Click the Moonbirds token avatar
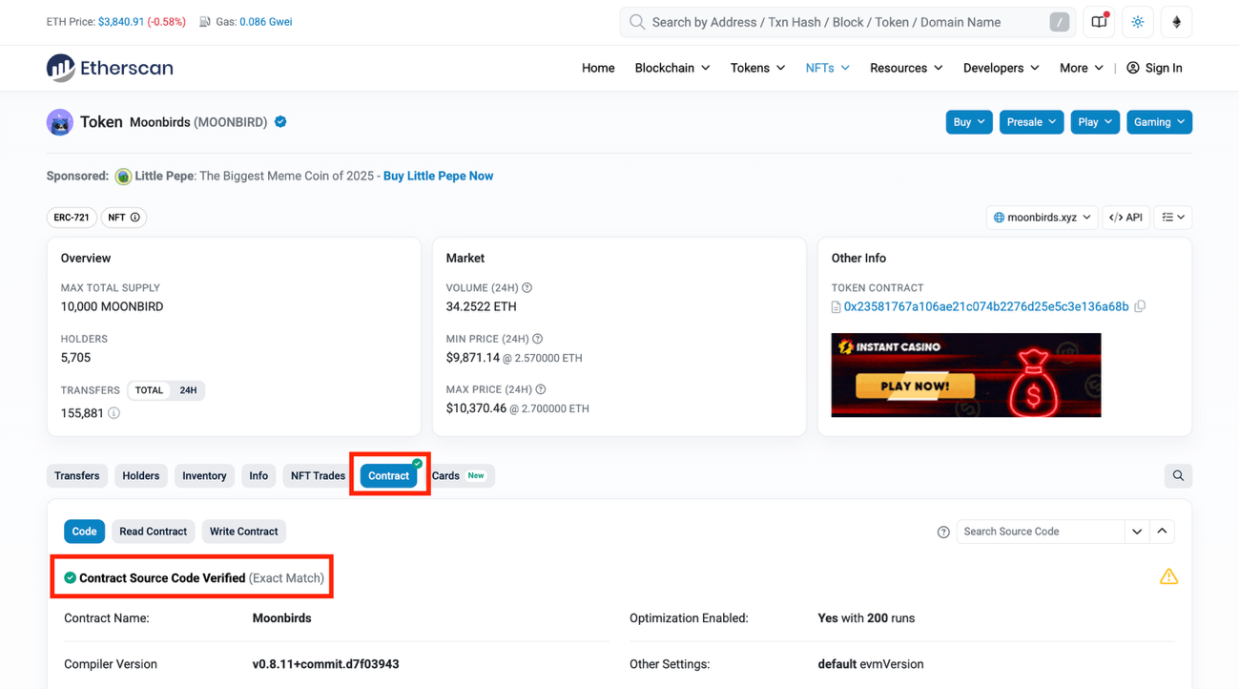This screenshot has width=1239, height=689. pyautogui.click(x=60, y=122)
